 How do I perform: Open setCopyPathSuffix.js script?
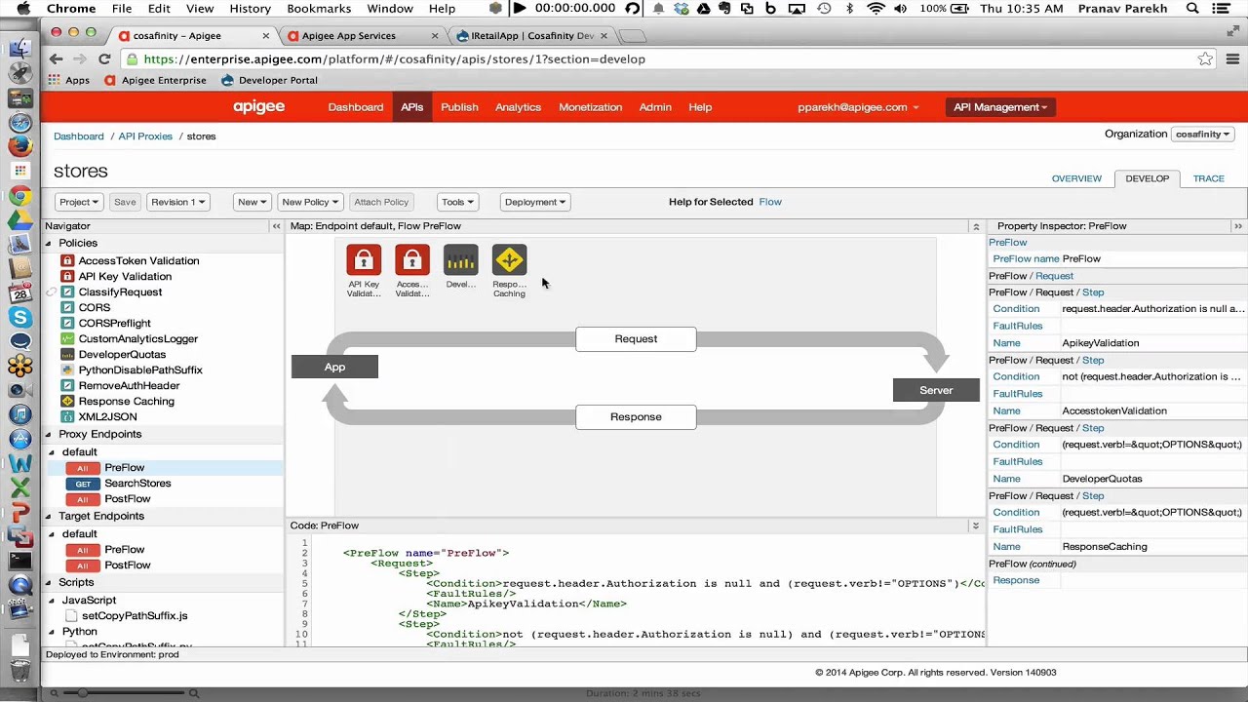[x=135, y=616]
